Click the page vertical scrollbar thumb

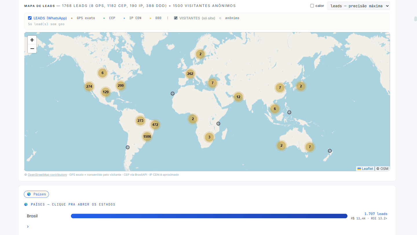point(416,19)
